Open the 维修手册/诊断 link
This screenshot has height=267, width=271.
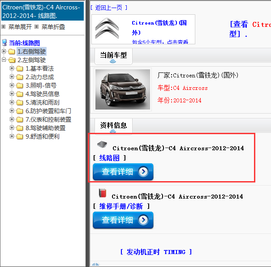[x=121, y=206]
